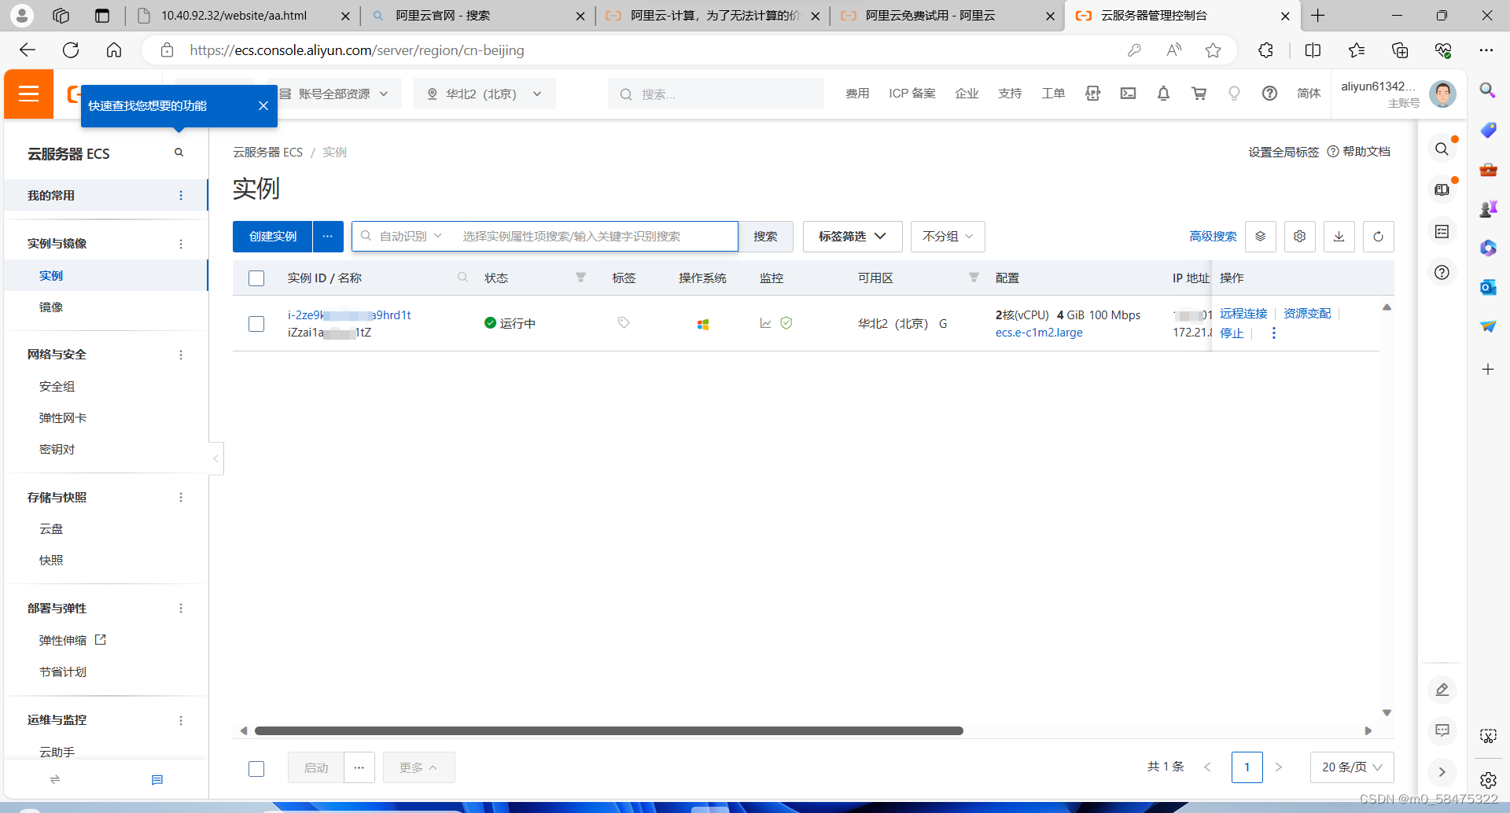1510x813 pixels.
Task: Select all instances with the header checkbox
Action: [256, 278]
